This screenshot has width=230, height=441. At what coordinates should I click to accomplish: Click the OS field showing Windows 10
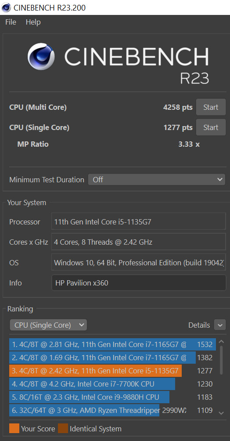[x=139, y=263]
